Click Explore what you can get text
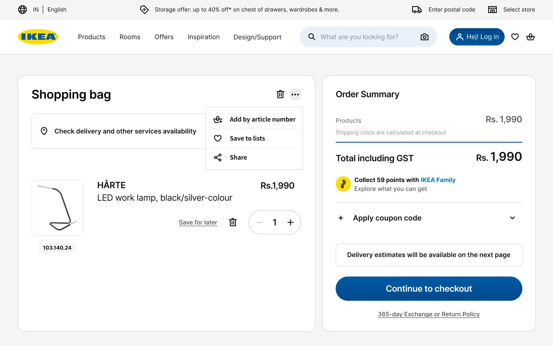Viewport: 553px width, 346px height. pyautogui.click(x=391, y=189)
